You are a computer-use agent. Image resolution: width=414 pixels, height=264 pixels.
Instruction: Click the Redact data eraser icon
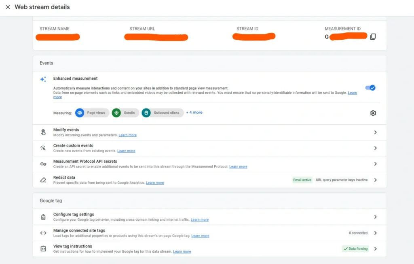pyautogui.click(x=43, y=180)
